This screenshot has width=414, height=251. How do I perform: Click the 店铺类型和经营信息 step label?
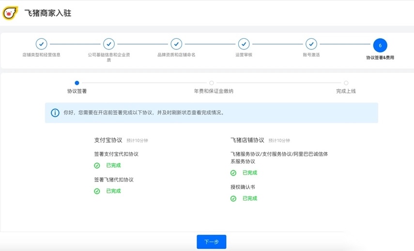coord(42,55)
